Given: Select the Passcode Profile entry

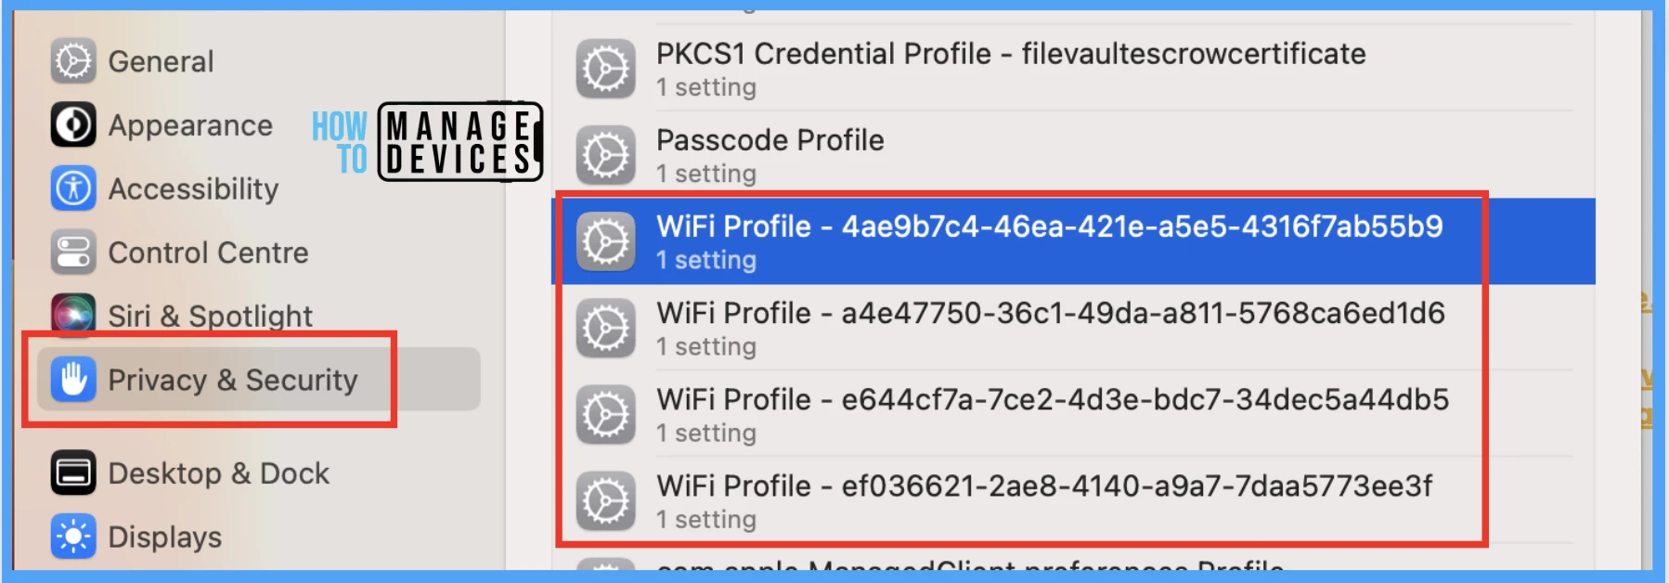Looking at the screenshot, I should 1074,155.
